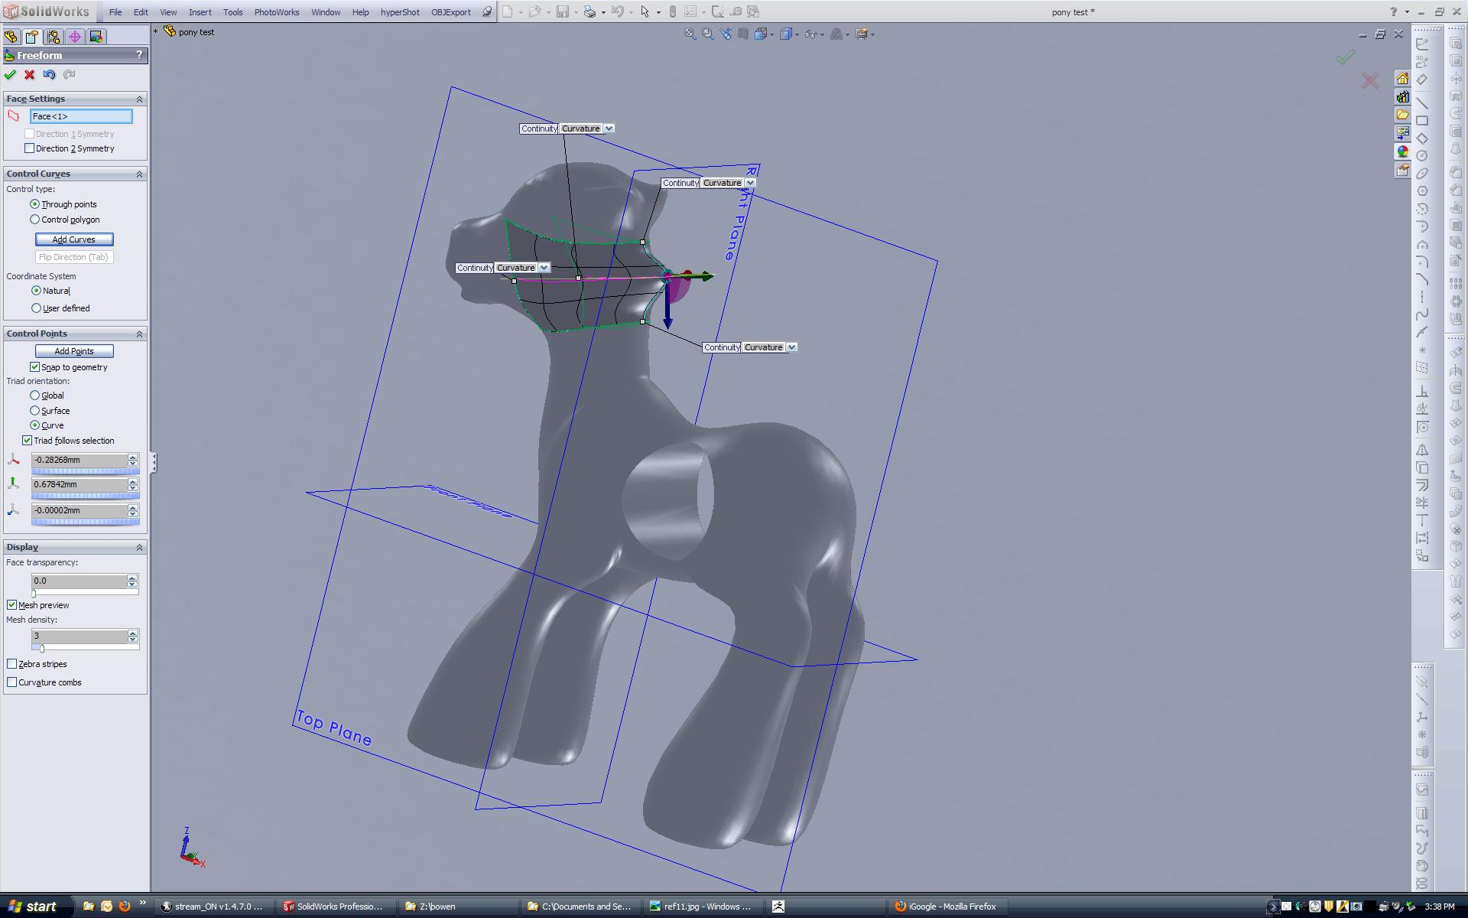This screenshot has width=1468, height=918.
Task: Click the Face<1> selection box
Action: [x=81, y=116]
